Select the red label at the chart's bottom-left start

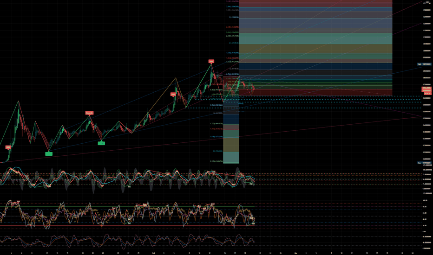[8, 147]
